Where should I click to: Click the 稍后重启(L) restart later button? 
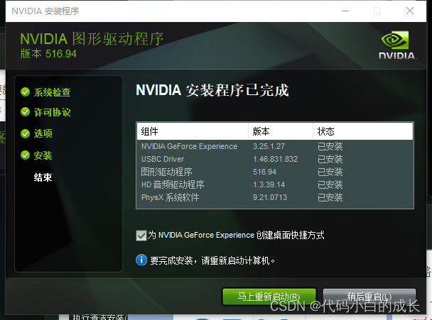(369, 297)
